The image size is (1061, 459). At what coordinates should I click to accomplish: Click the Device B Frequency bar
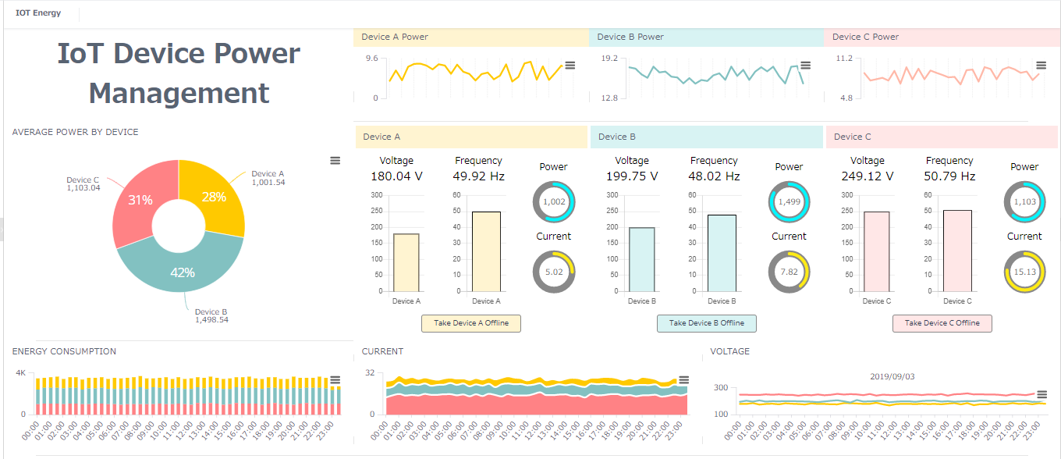(x=722, y=253)
